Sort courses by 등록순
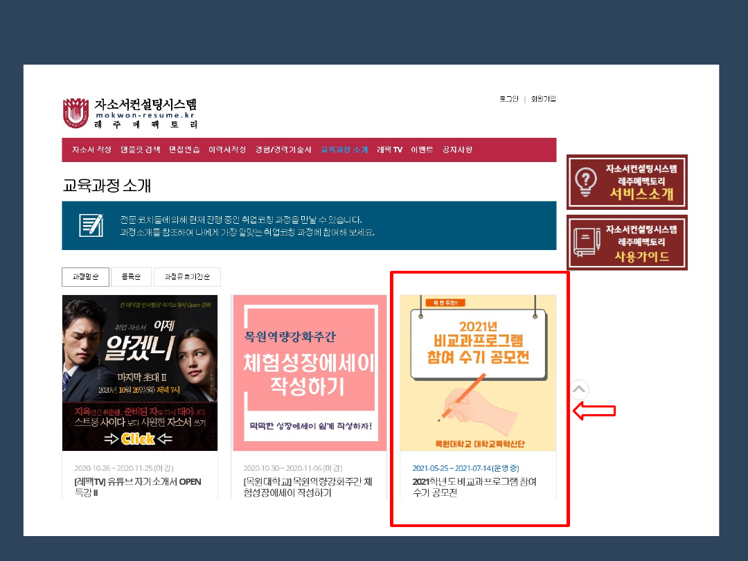 click(131, 277)
